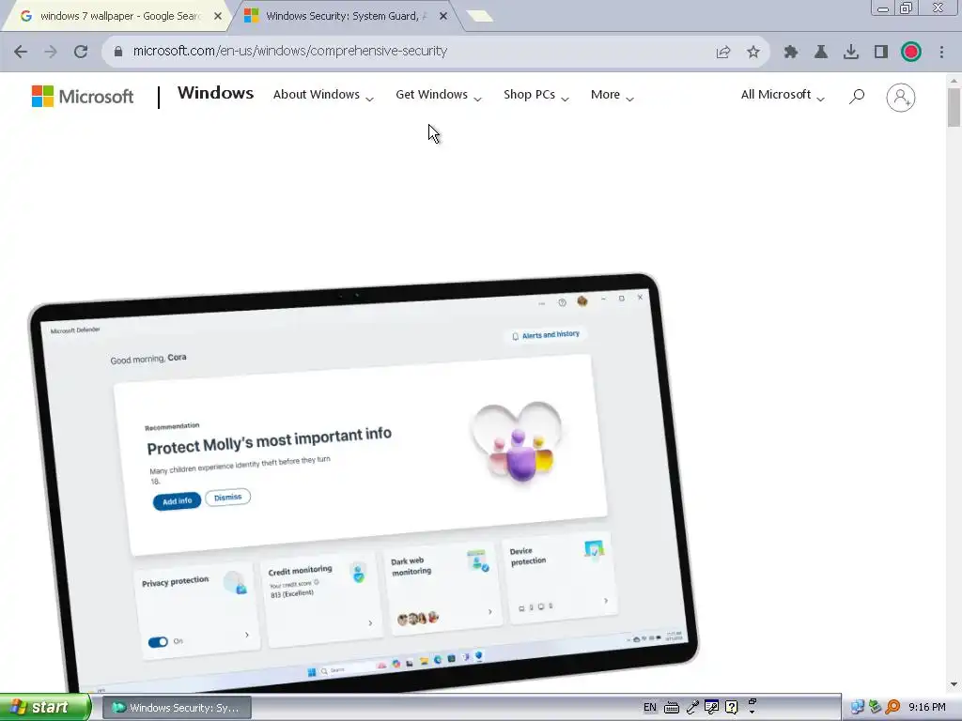Open the Credit monitoring card arrow

click(x=370, y=623)
